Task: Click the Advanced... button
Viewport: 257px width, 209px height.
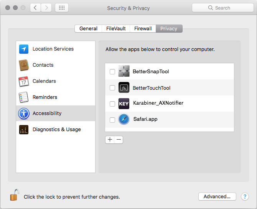Action: (x=217, y=196)
